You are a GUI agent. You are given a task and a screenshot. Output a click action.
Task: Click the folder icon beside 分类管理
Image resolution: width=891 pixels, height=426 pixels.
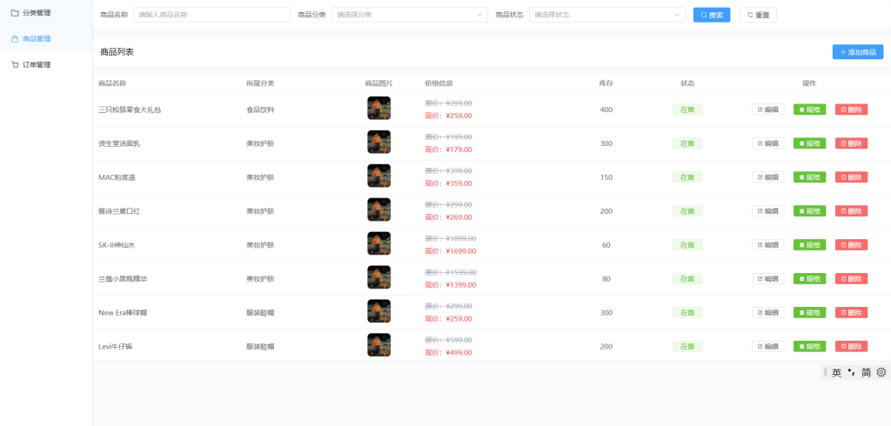pos(15,13)
